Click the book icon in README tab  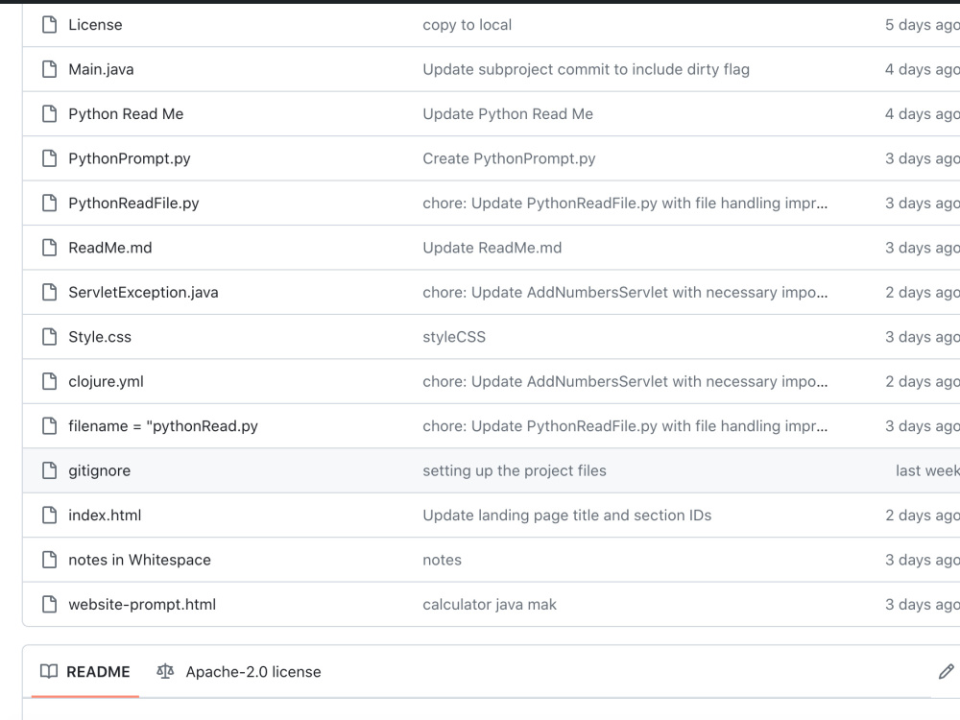click(x=49, y=672)
